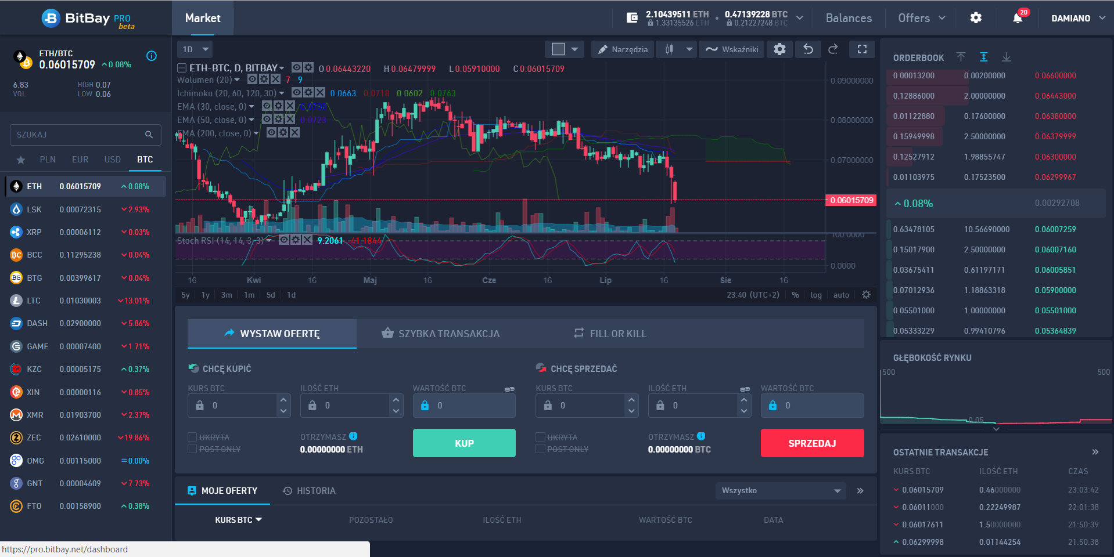Open the wallet icon in the top bar
This screenshot has height=557, width=1114.
[632, 18]
